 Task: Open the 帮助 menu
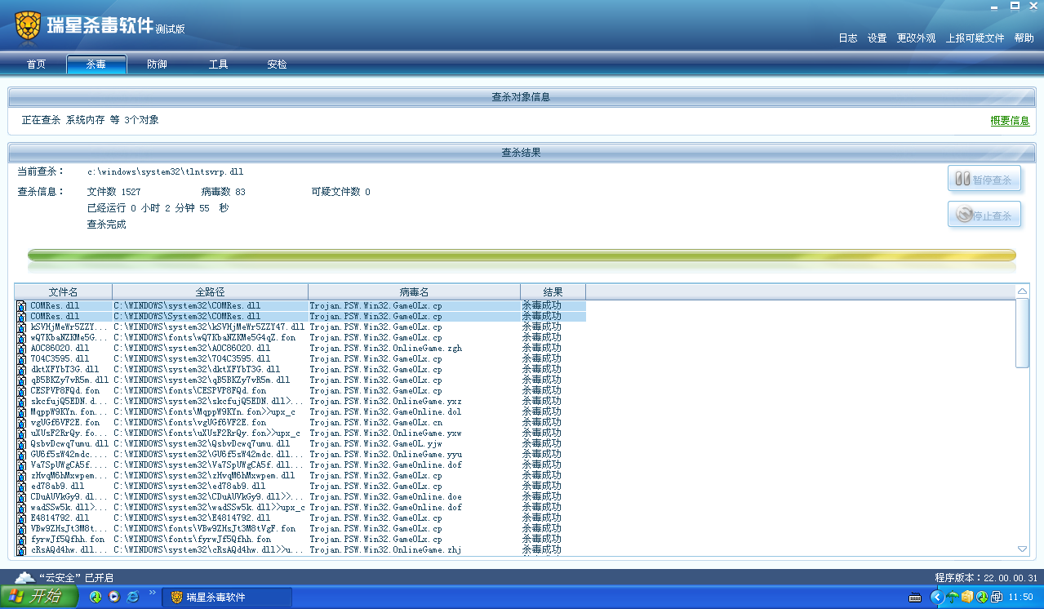(1024, 38)
